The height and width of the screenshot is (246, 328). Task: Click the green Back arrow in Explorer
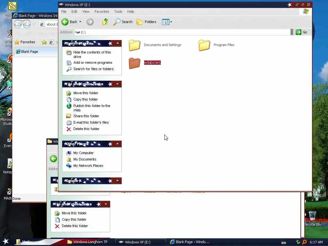click(65, 22)
